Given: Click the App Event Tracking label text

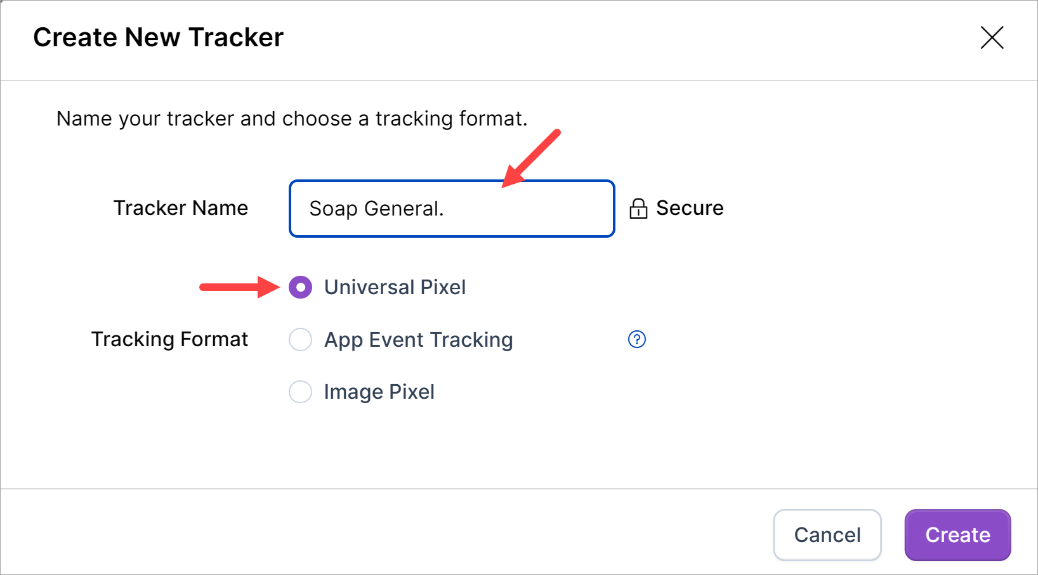Looking at the screenshot, I should click(x=418, y=340).
